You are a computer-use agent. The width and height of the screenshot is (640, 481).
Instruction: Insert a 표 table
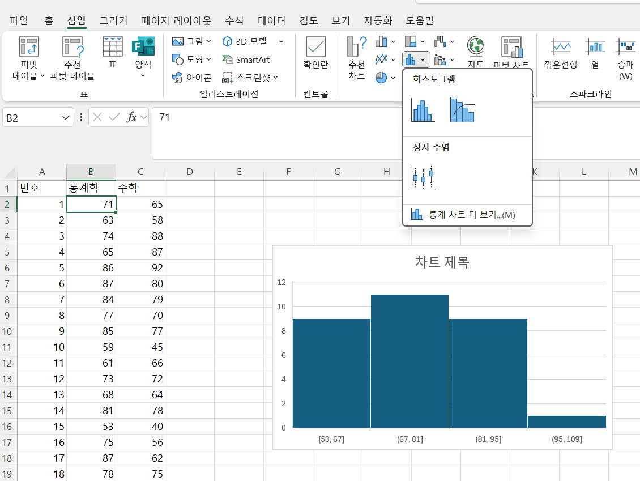[112, 52]
